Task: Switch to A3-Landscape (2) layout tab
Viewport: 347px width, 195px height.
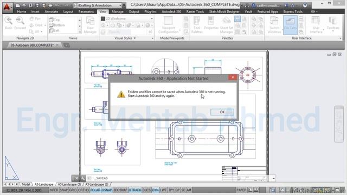Action: point(69,184)
